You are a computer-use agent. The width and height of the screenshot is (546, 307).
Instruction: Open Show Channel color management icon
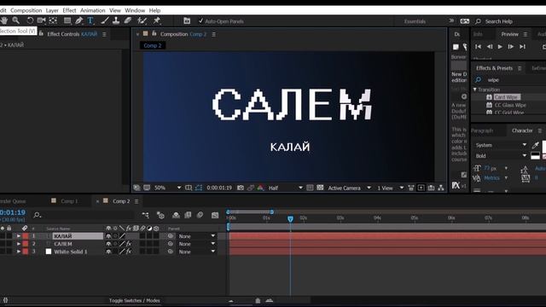pyautogui.click(x=260, y=188)
